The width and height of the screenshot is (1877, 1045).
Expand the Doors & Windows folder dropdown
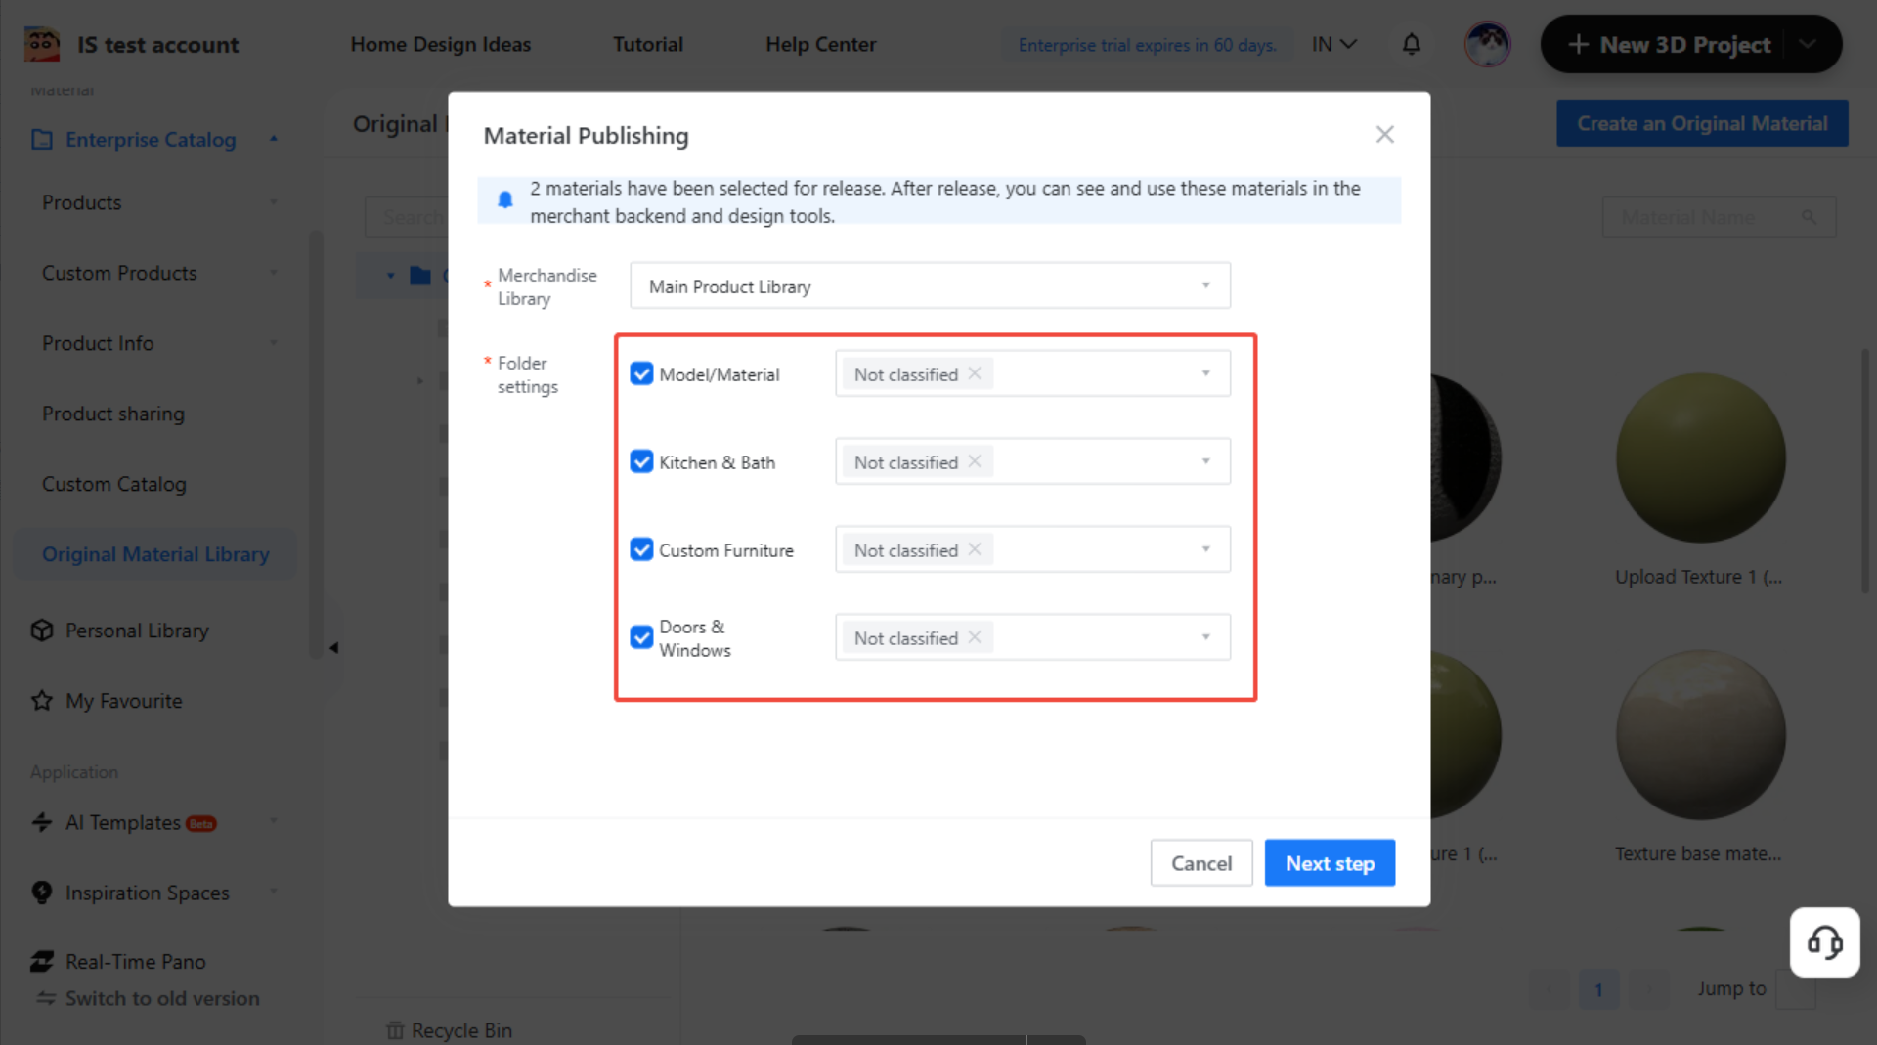(x=1205, y=637)
